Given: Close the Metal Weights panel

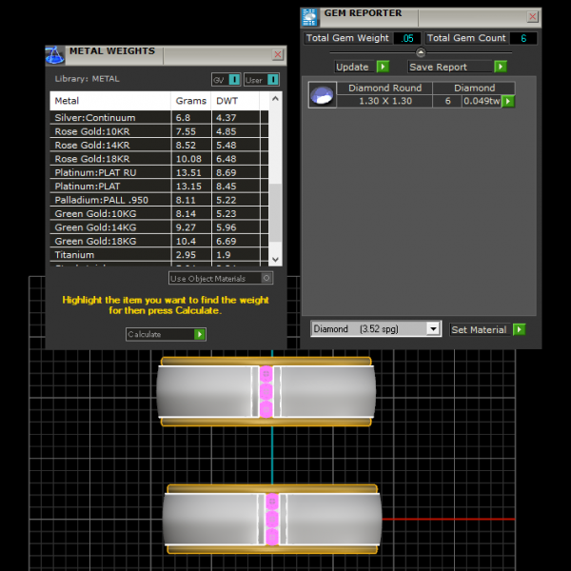Looking at the screenshot, I should 278,55.
